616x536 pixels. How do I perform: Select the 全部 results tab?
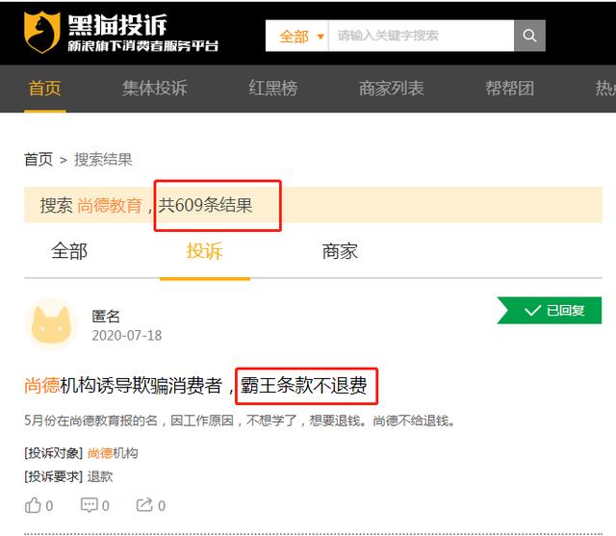[x=69, y=251]
